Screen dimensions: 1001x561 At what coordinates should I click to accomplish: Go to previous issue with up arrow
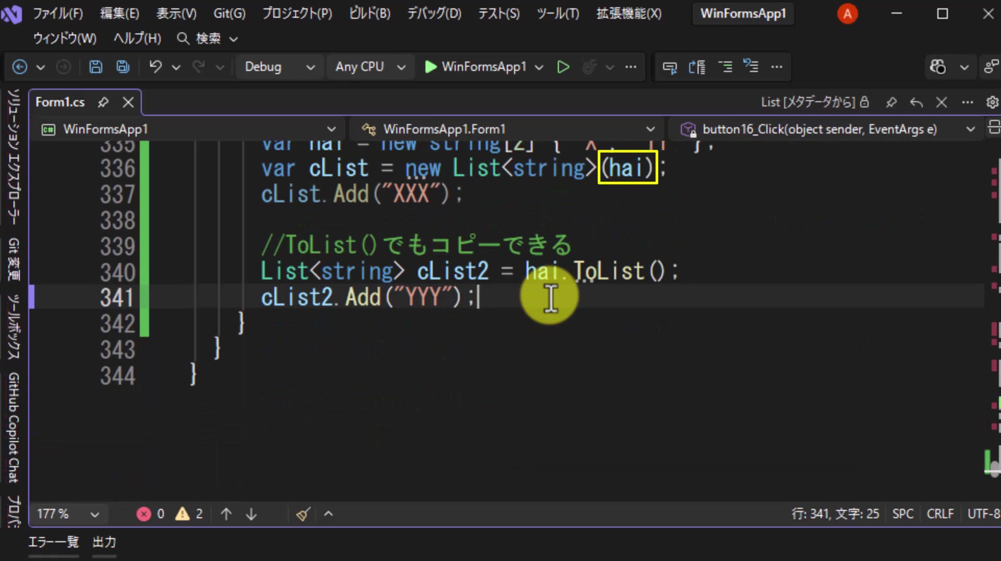click(226, 514)
